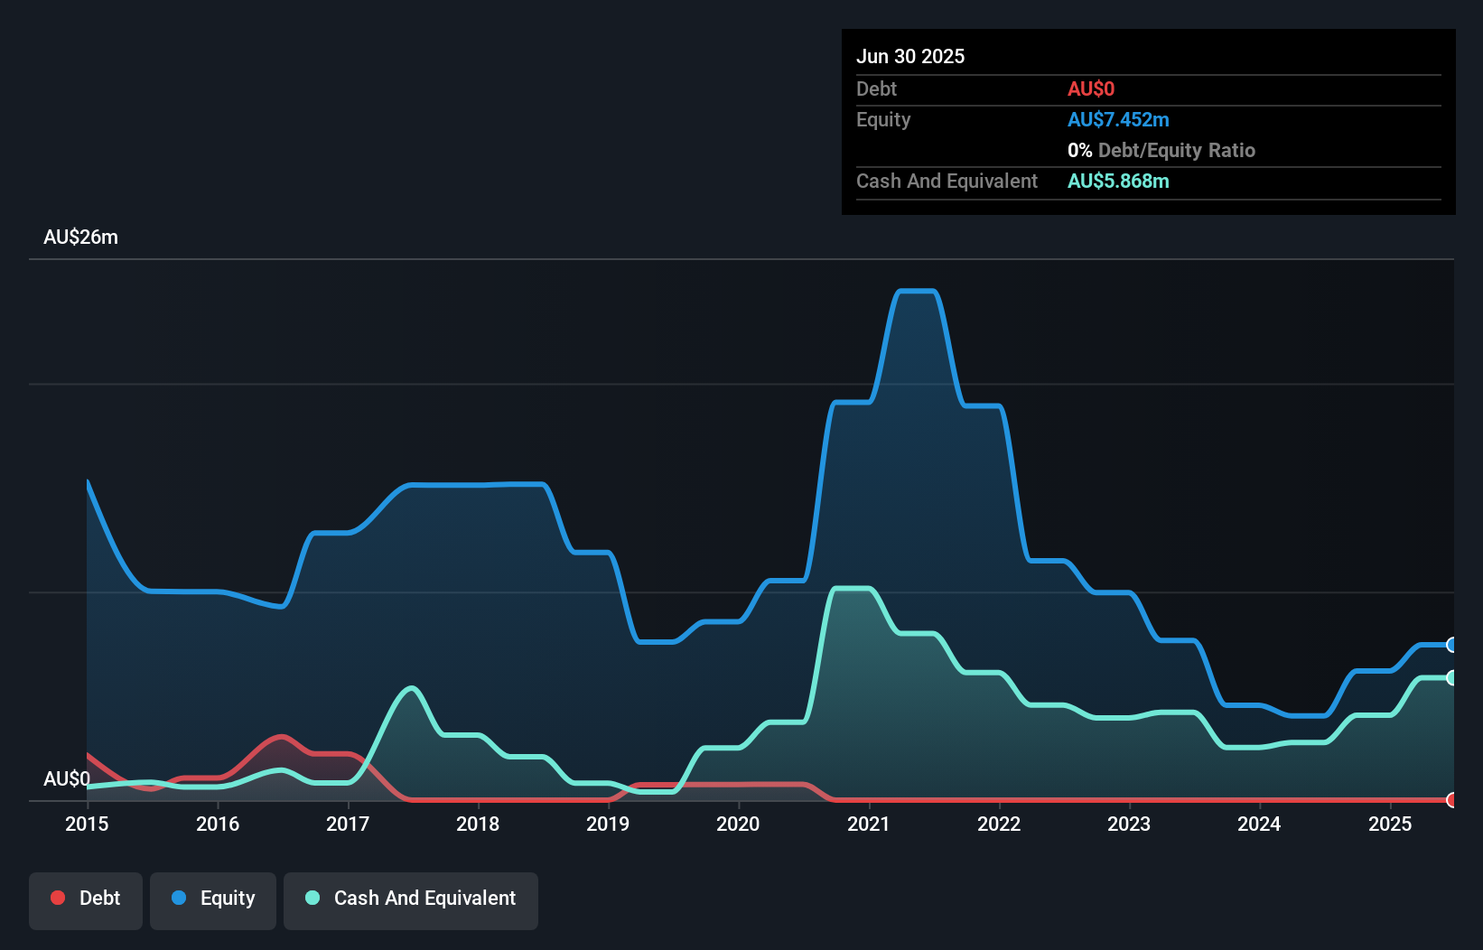This screenshot has height=950, width=1483.
Task: Select the 2020 year label on axis
Action: coord(738,824)
